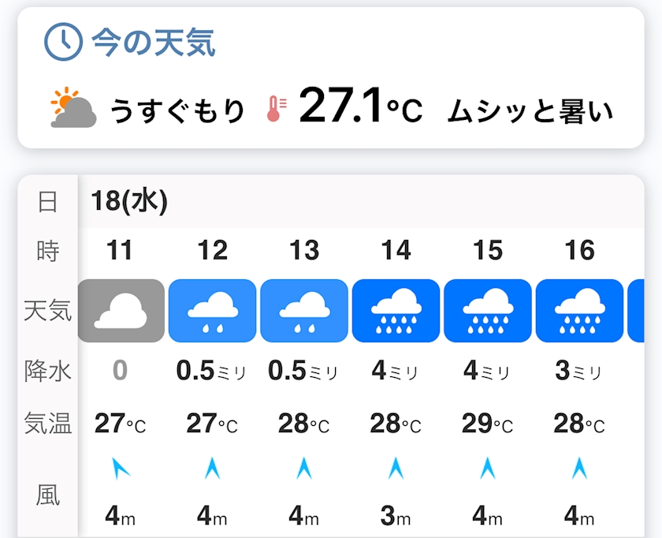Viewport: 662px width, 538px height.
Task: Click the wind direction arrow for 16時
Action: [x=580, y=469]
